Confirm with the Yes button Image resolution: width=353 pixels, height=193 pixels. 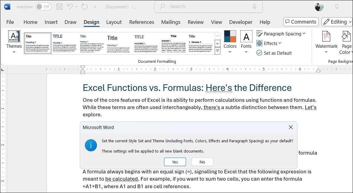pyautogui.click(x=175, y=162)
